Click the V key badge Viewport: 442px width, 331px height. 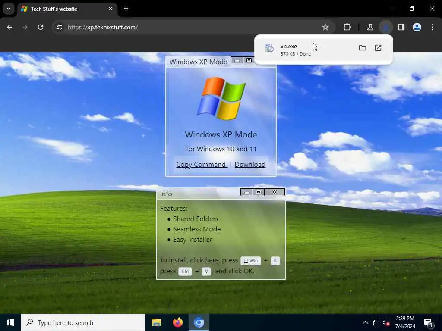click(x=206, y=272)
